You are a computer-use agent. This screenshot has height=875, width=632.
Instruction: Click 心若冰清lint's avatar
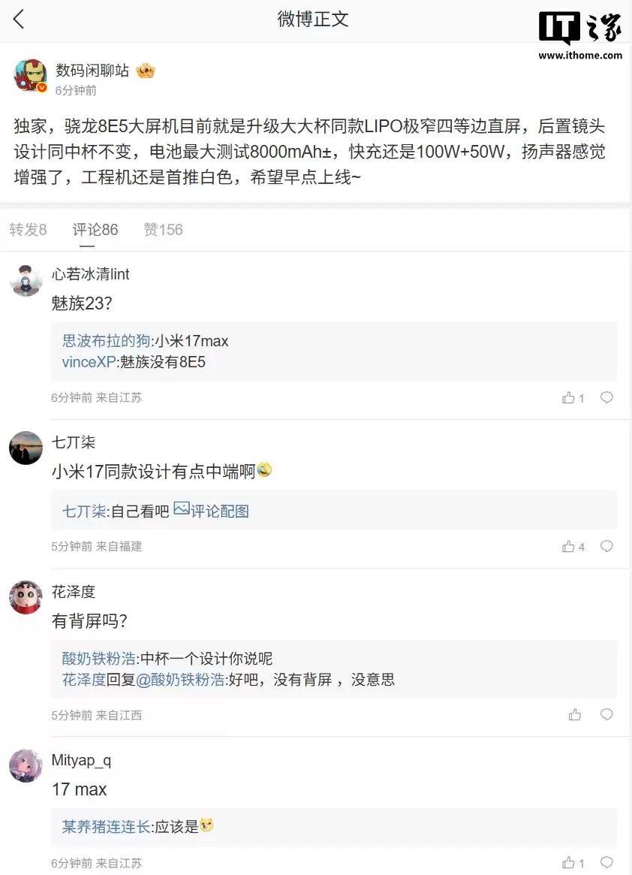pyautogui.click(x=26, y=280)
